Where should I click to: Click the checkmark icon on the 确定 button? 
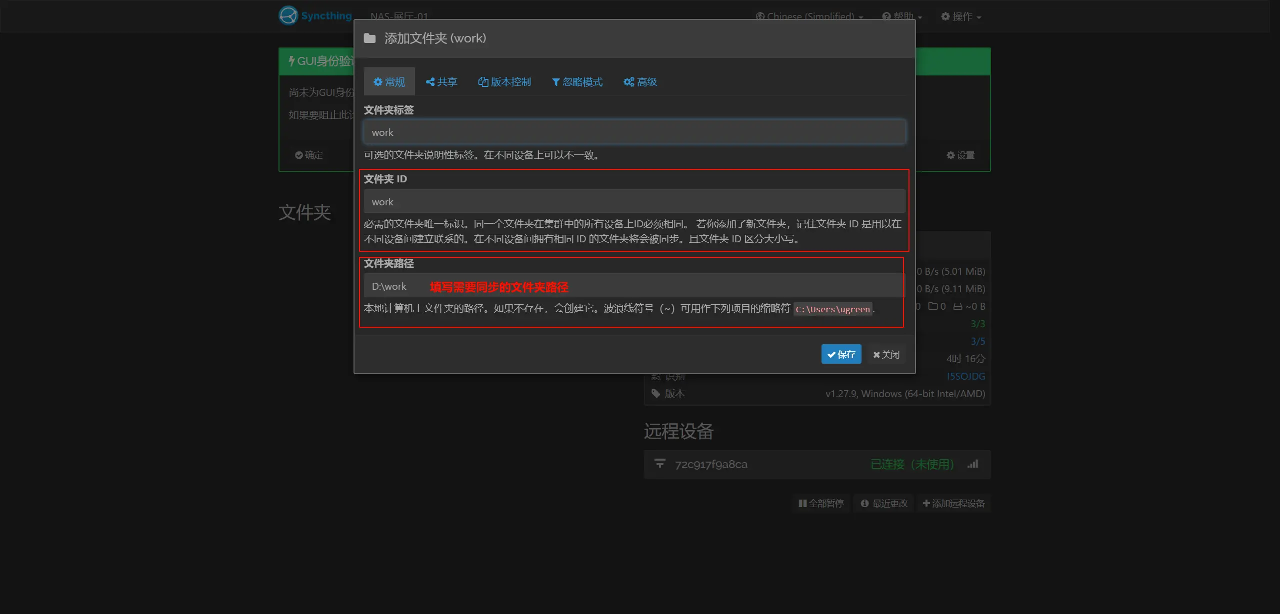click(298, 155)
